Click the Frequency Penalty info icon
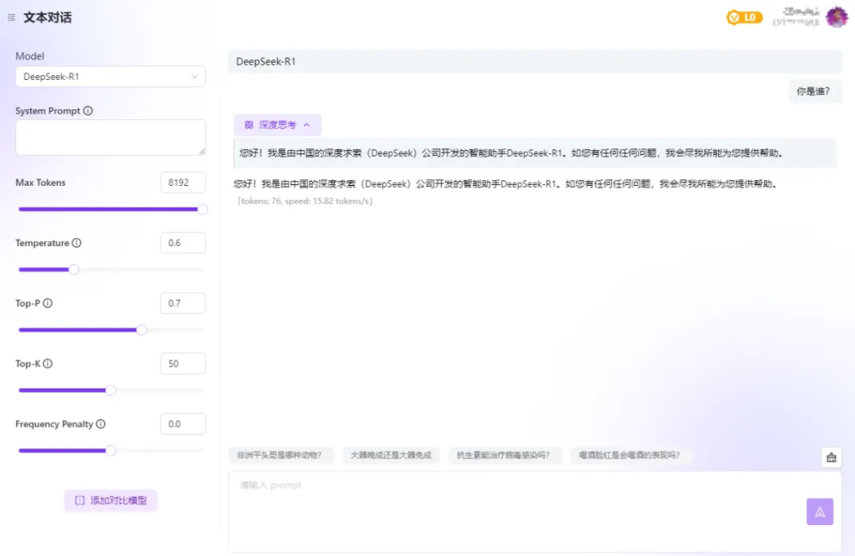Image resolution: width=855 pixels, height=556 pixels. point(101,424)
